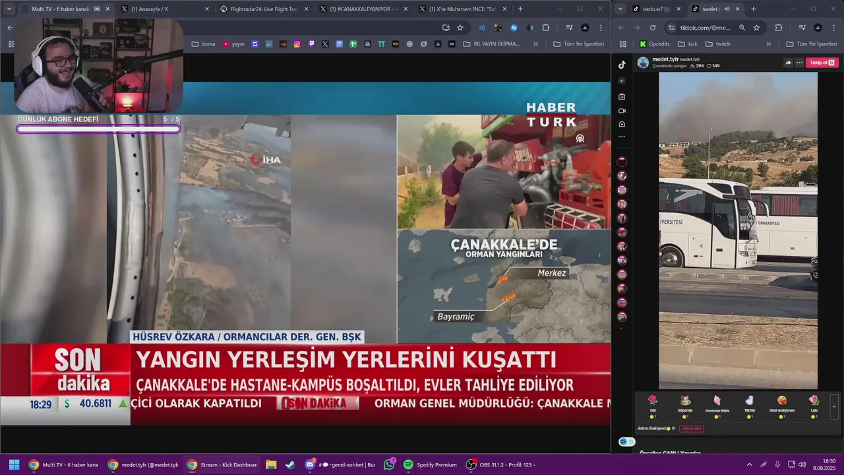Show more bookmarks in left browser bar
Image resolution: width=844 pixels, height=475 pixels.
click(x=535, y=44)
